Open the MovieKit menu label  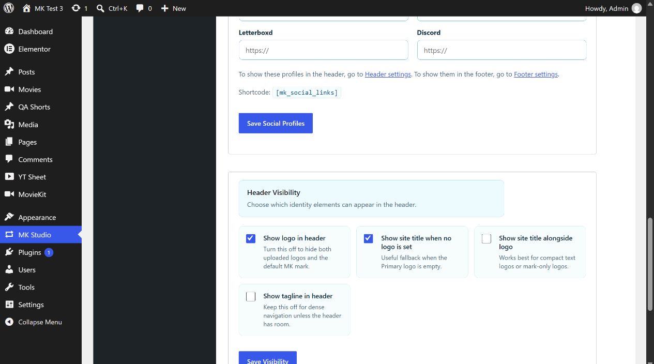point(32,194)
